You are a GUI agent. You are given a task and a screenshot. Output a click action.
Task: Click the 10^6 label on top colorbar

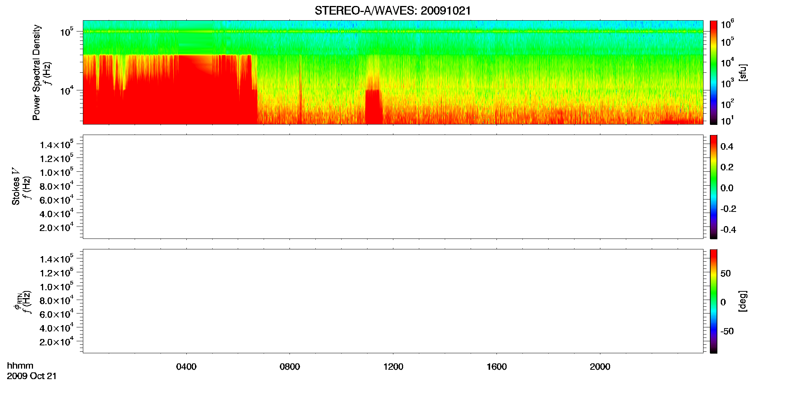(727, 24)
